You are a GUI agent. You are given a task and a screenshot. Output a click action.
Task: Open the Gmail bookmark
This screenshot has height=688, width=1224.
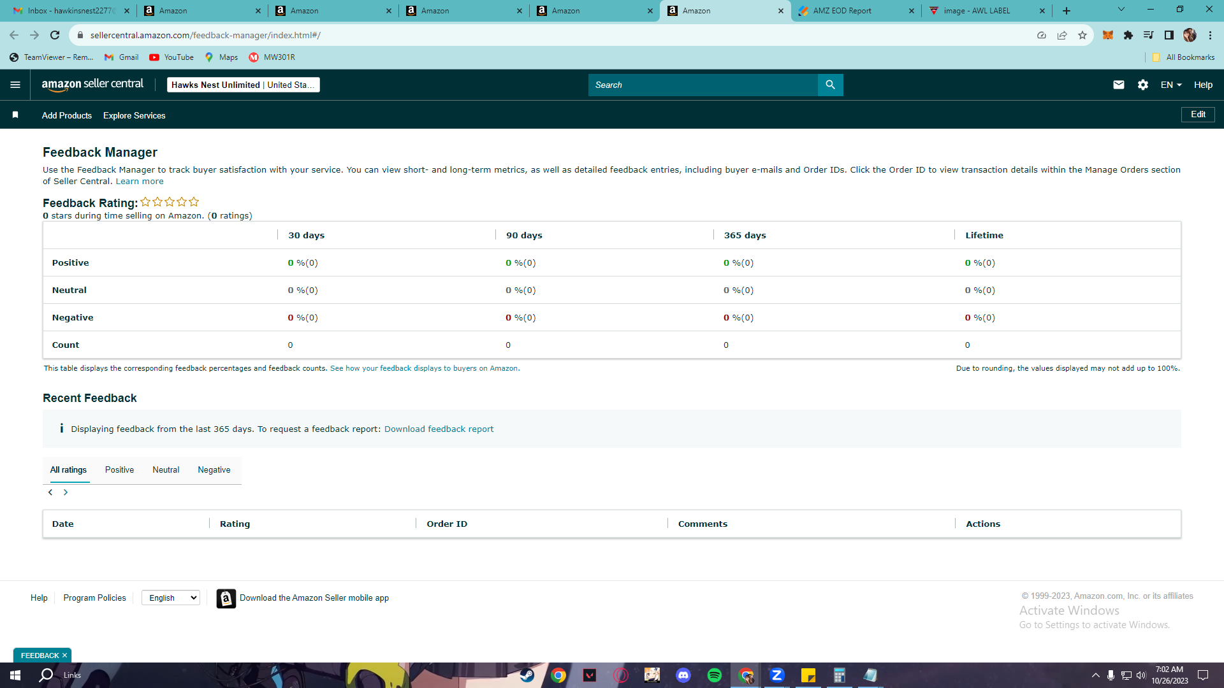[121, 57]
